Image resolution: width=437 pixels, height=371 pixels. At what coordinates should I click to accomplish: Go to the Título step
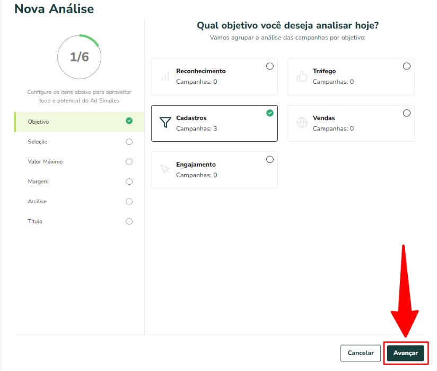79,221
